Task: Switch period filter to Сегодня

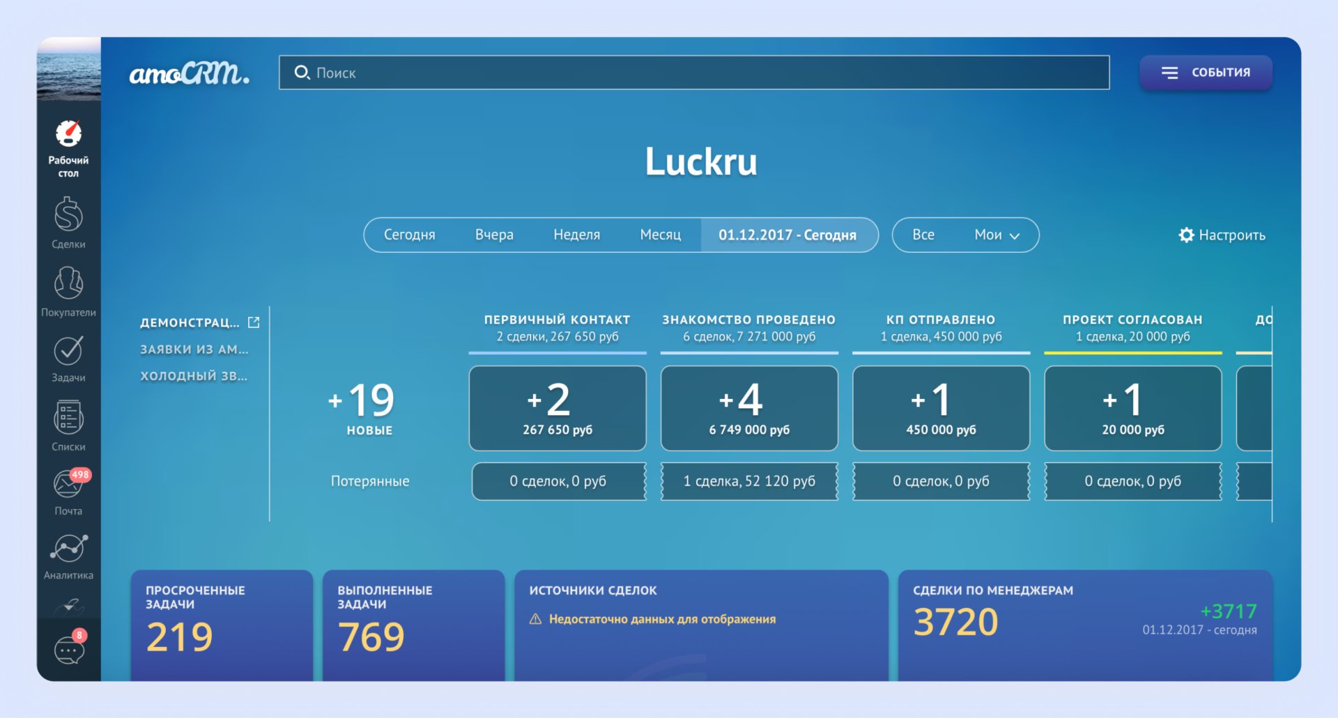Action: coord(410,235)
